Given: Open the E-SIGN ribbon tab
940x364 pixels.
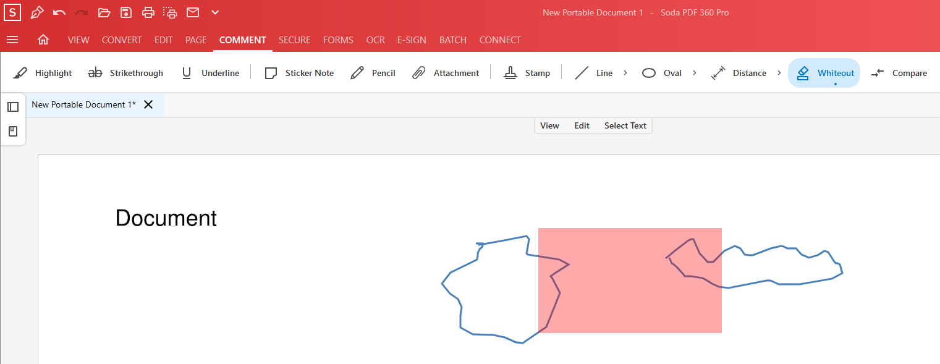Looking at the screenshot, I should 412,40.
